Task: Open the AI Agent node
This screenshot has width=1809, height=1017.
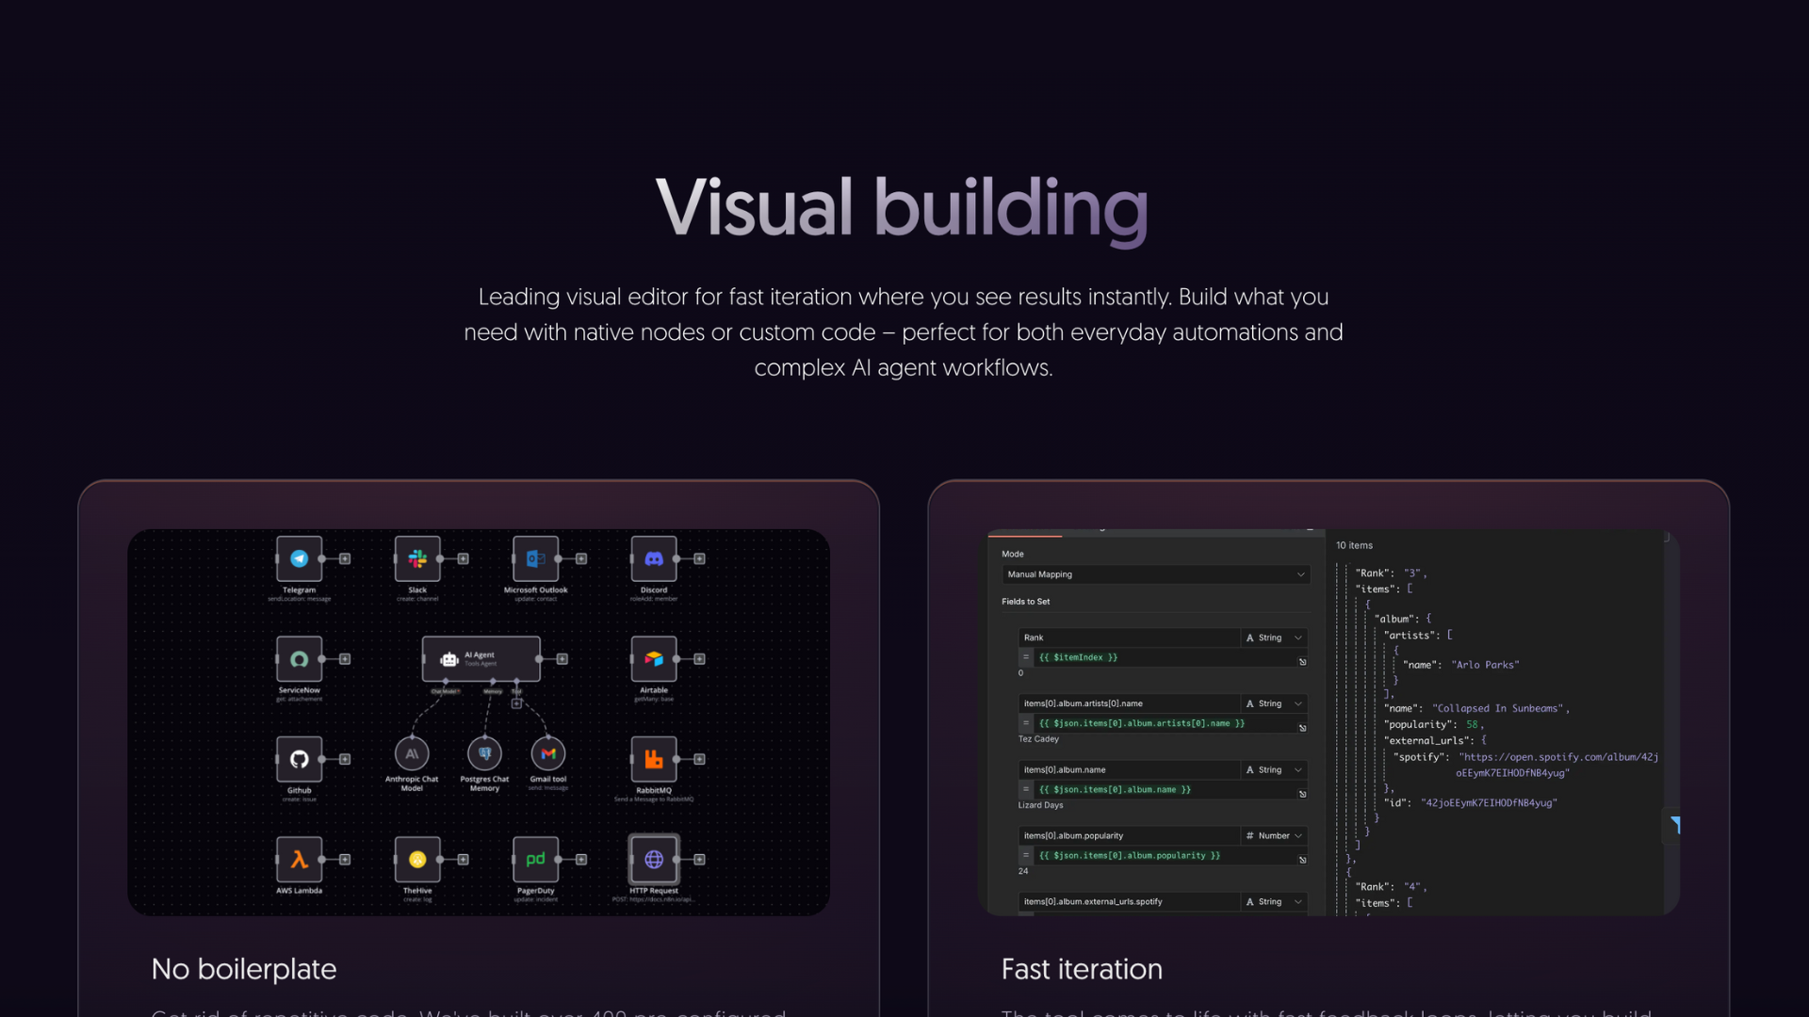Action: coord(481,659)
